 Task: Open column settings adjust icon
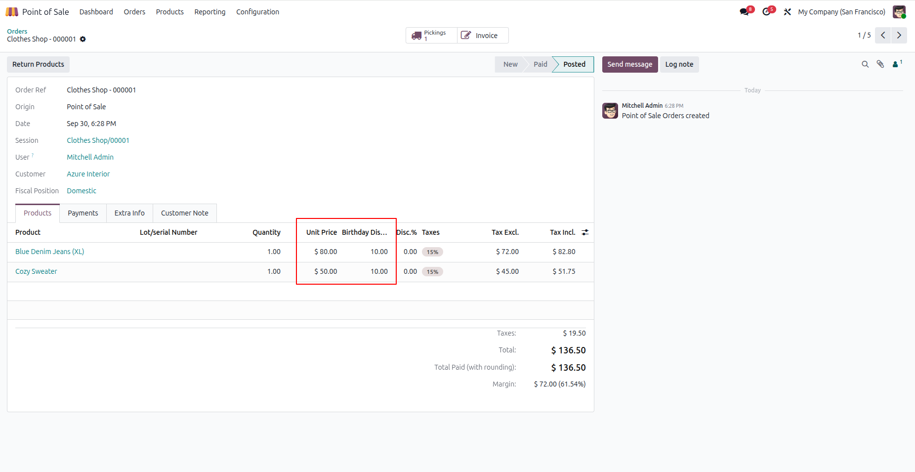coord(585,232)
